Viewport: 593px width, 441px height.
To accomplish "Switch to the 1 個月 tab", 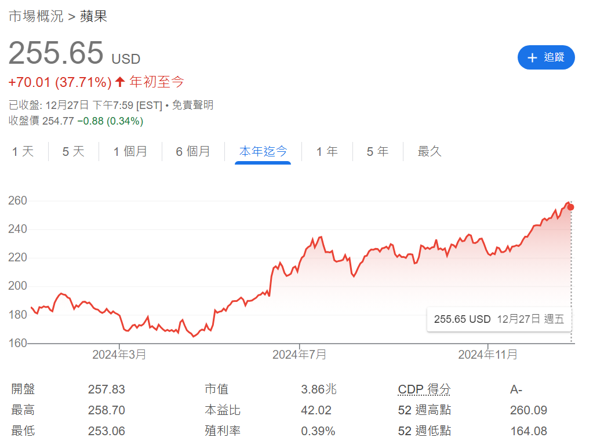I will click(130, 151).
